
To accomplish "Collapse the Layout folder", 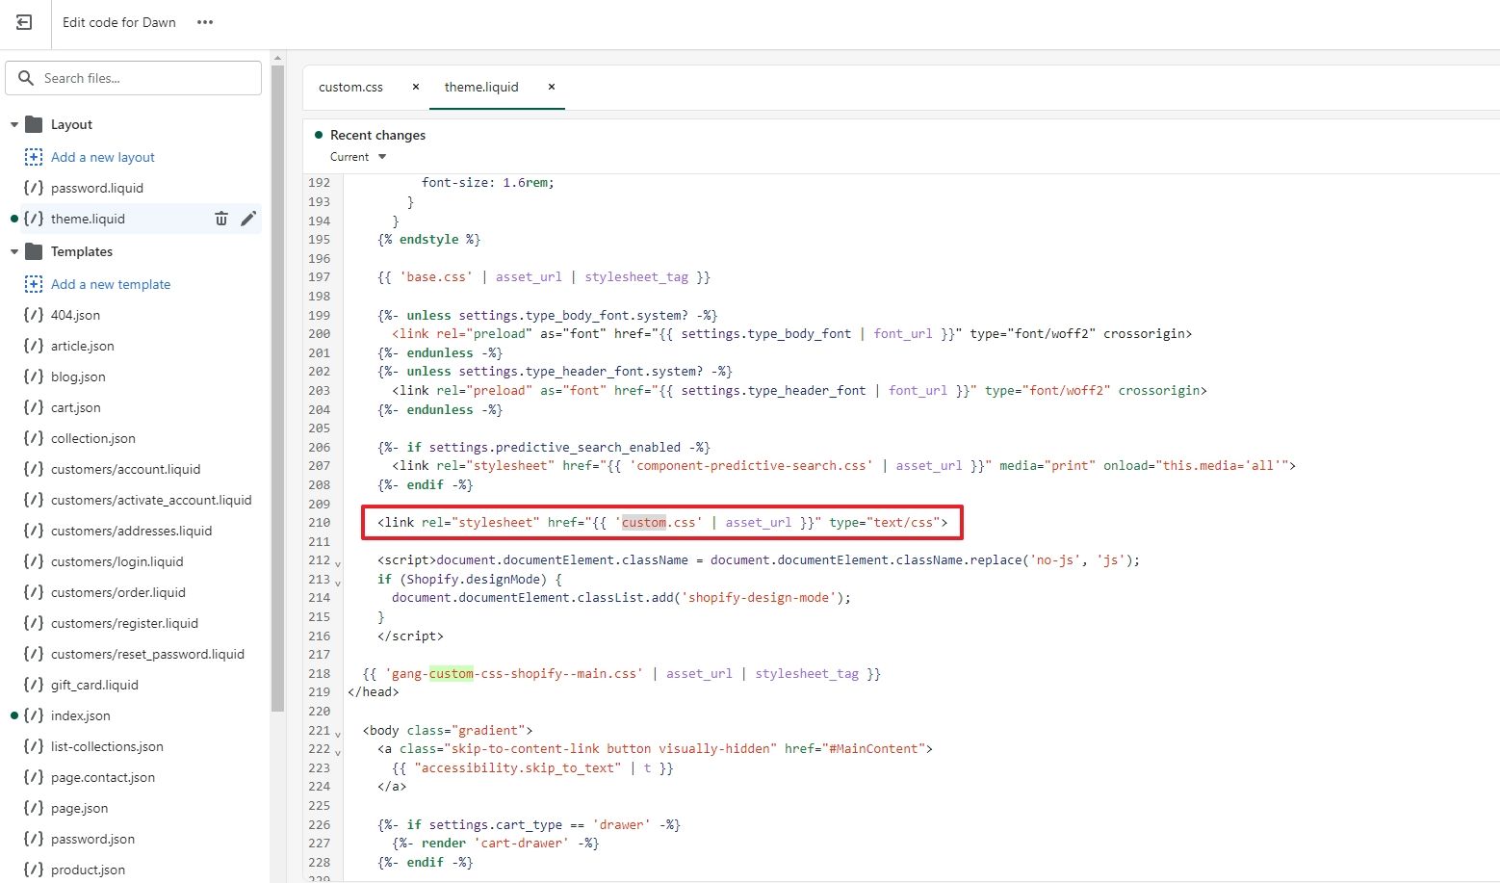I will (14, 125).
